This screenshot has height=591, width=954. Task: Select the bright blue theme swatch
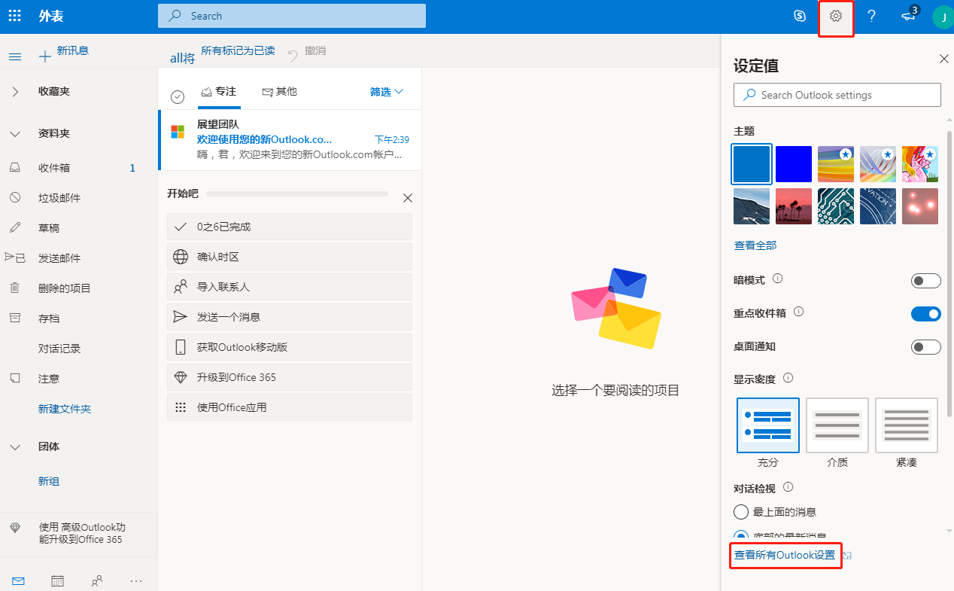[794, 164]
